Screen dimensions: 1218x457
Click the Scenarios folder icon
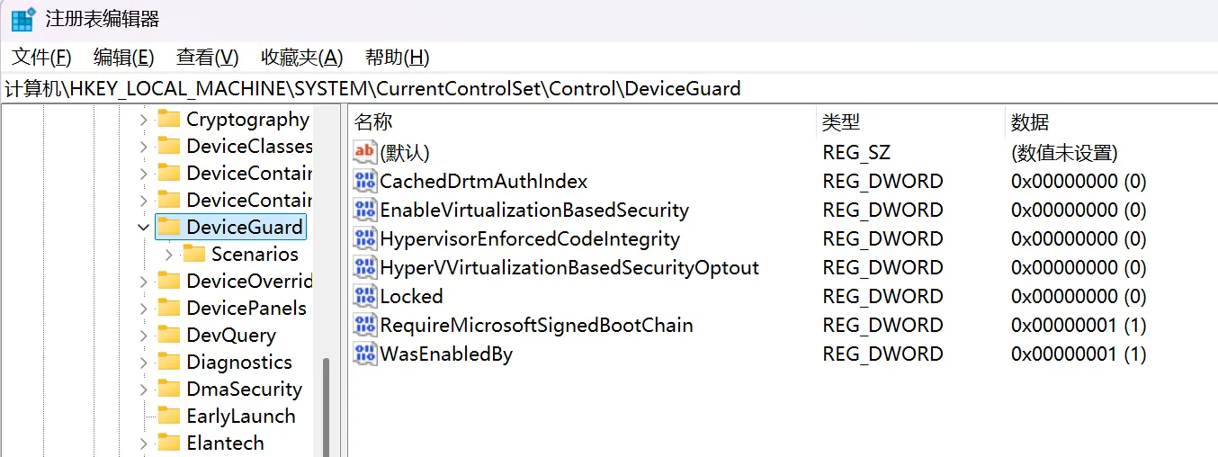[194, 254]
